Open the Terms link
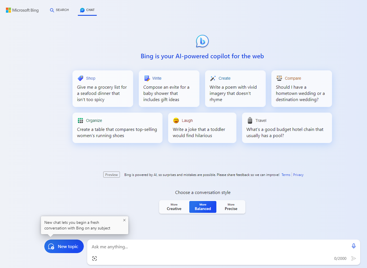Screen dimensions: 367x268 click(286, 175)
